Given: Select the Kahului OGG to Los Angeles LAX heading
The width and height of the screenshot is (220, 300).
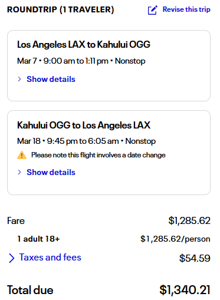Looking at the screenshot, I should (84, 126).
